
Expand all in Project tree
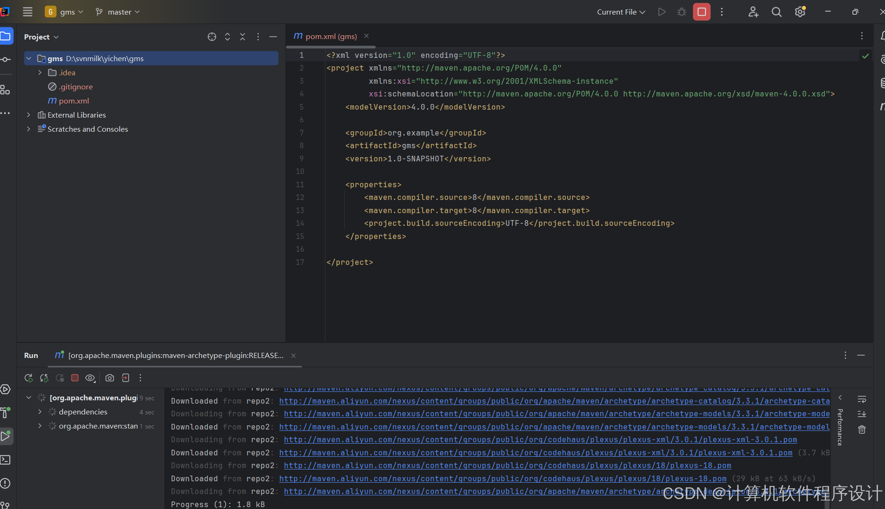(227, 37)
